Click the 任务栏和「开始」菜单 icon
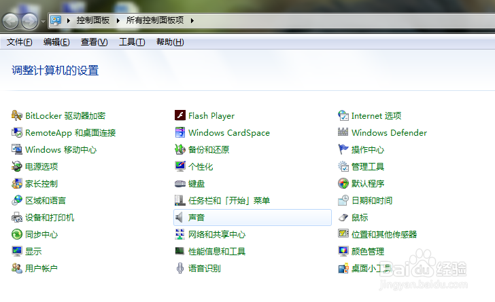The height and width of the screenshot is (302, 495). (x=180, y=200)
